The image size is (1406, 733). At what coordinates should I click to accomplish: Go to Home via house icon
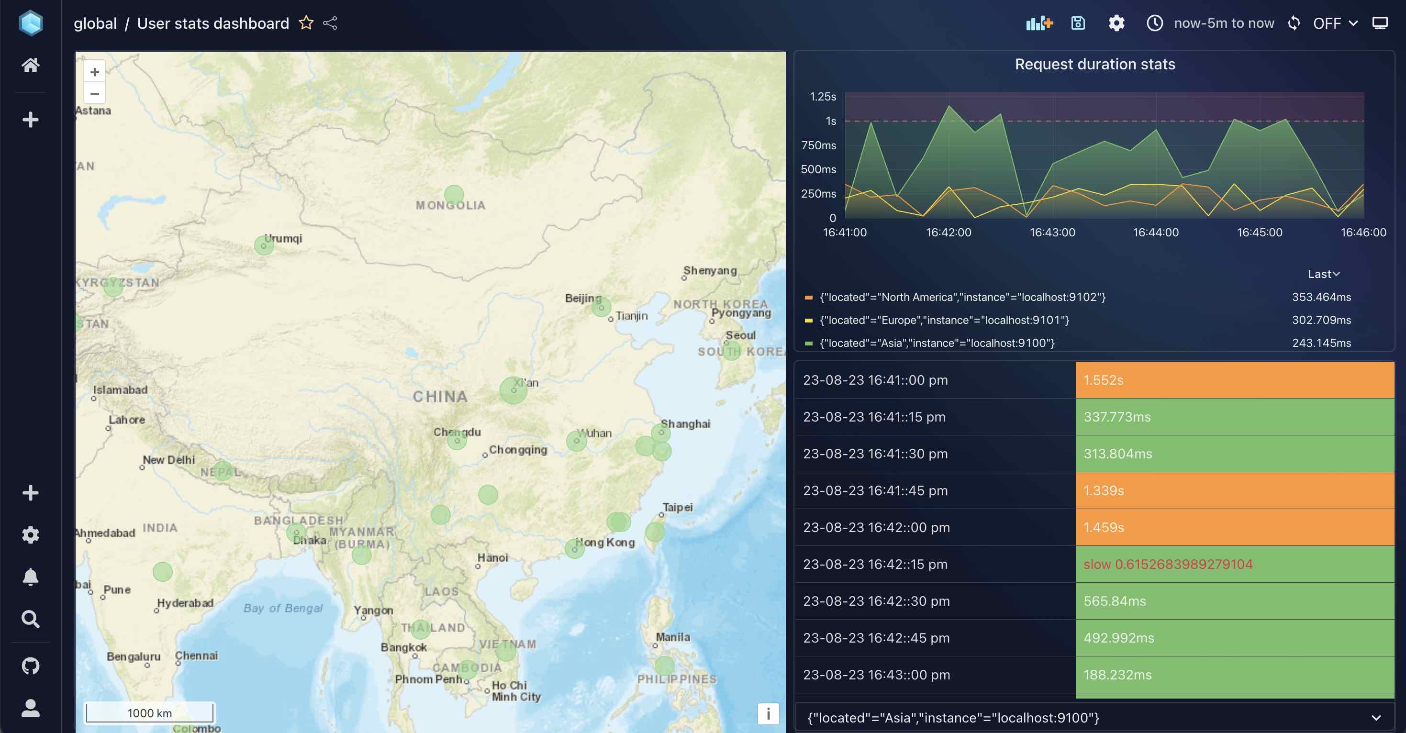pos(31,65)
